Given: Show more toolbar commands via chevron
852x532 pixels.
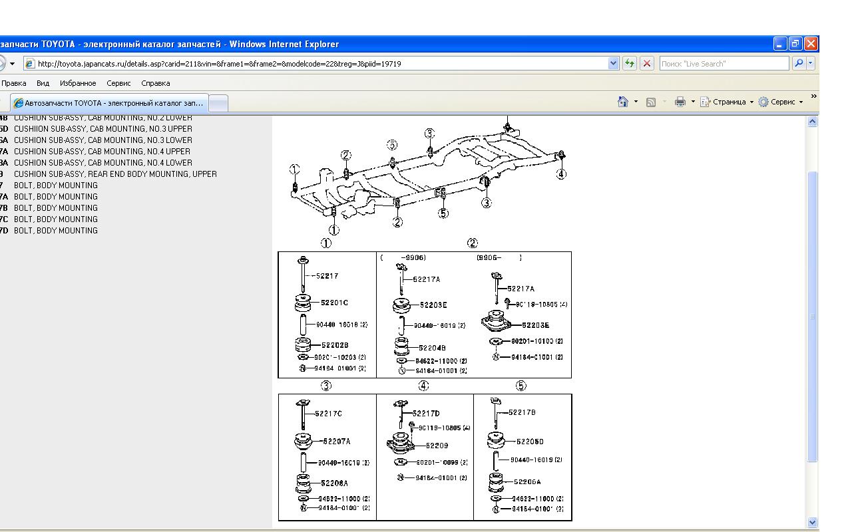Looking at the screenshot, I should (x=813, y=97).
